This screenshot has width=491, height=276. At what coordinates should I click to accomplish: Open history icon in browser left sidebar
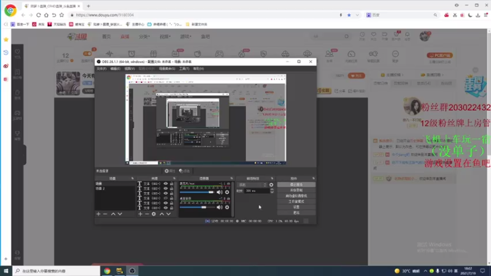click(x=6, y=53)
